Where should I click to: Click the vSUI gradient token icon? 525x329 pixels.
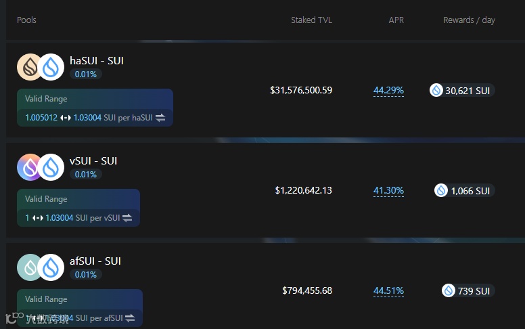pyautogui.click(x=30, y=167)
